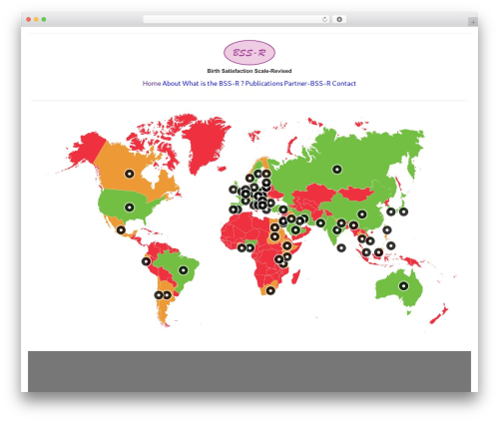Select the map marker on Iran

tap(304, 218)
